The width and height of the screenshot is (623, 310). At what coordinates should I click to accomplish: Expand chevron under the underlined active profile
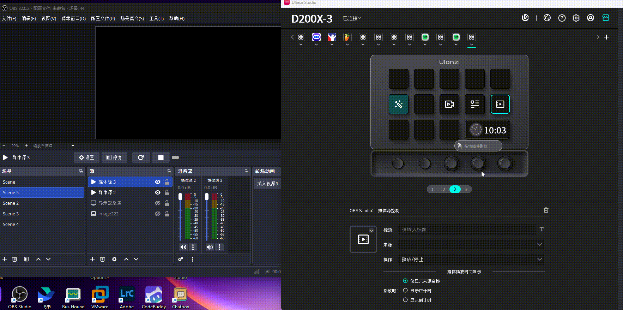pos(472,45)
